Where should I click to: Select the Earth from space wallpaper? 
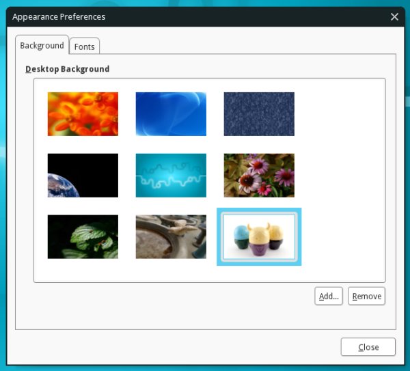point(83,175)
